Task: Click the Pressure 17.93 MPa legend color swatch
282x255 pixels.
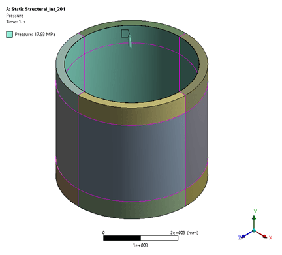Action: [9, 35]
